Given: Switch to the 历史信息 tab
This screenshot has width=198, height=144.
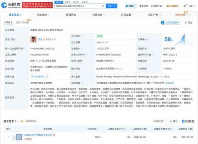Looking at the screenshot, I should (182, 15).
